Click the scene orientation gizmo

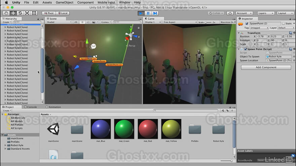click(x=131, y=35)
